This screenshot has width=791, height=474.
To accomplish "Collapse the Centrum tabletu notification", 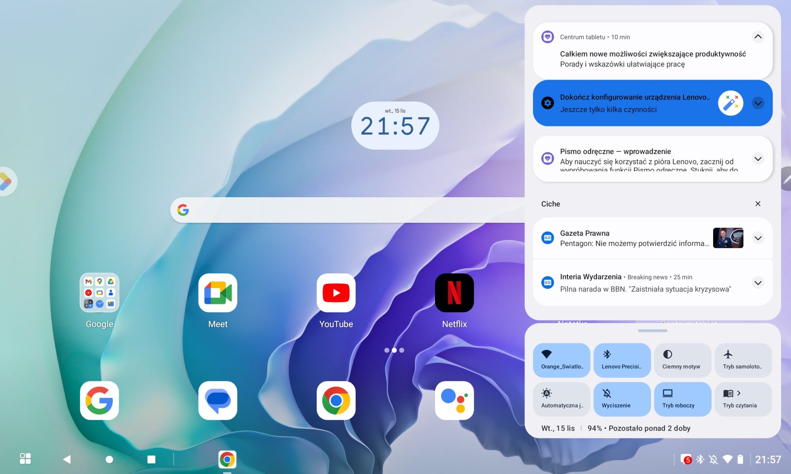I will 758,37.
